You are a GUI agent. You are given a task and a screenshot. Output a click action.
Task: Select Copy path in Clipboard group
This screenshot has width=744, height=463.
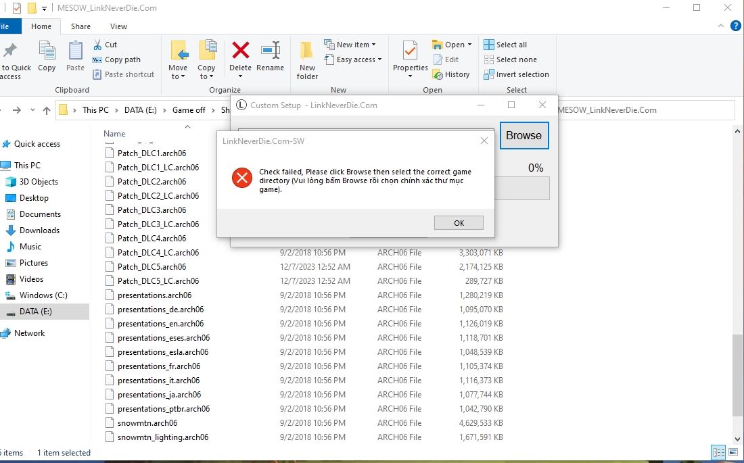pyautogui.click(x=116, y=59)
